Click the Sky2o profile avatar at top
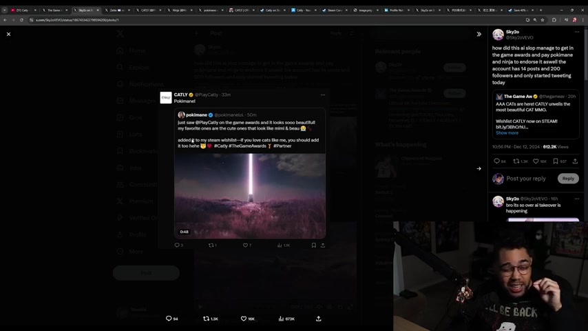Viewport: 588px width, 331px height. (498, 34)
